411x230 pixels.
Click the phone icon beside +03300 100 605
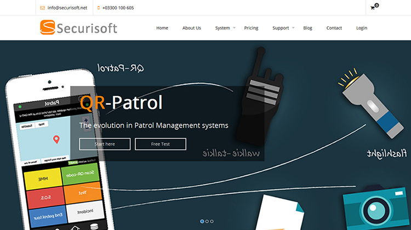click(99, 8)
